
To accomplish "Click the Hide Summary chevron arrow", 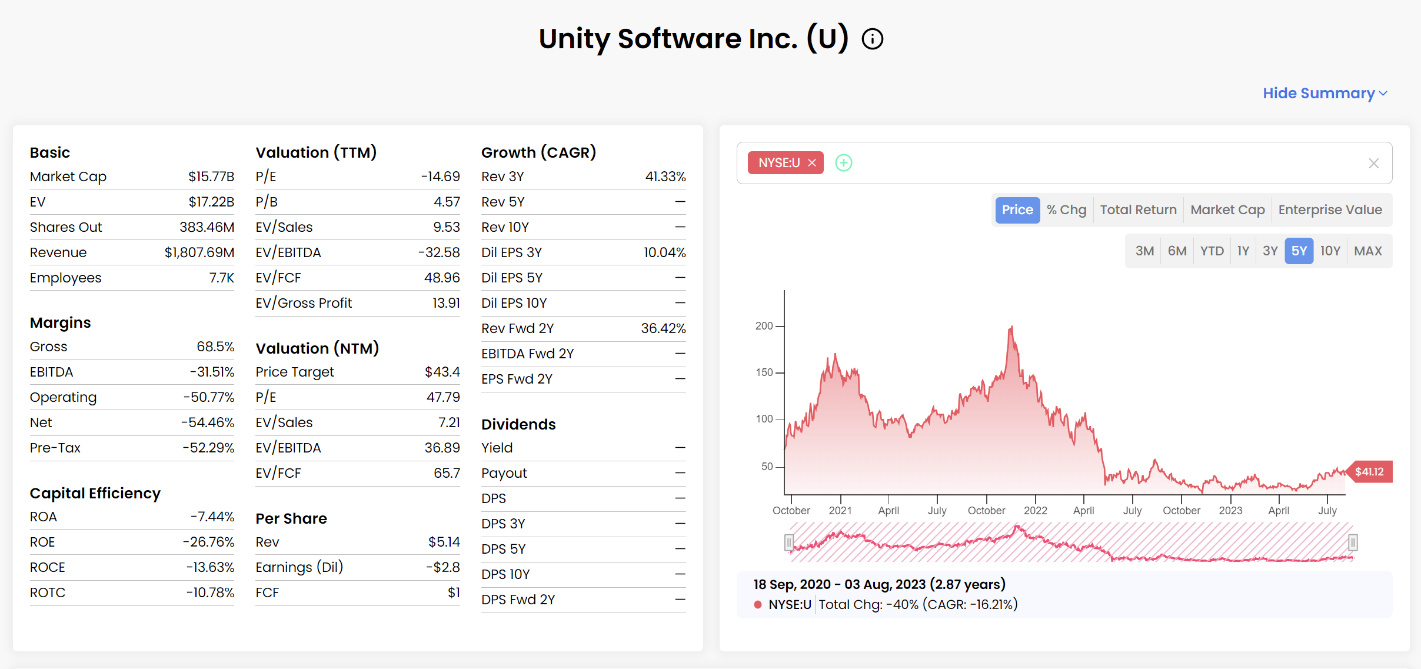I will 1383,94.
